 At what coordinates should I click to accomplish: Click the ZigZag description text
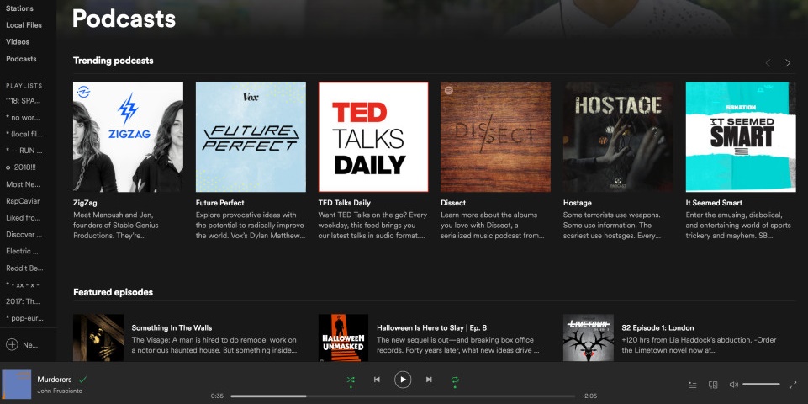click(x=116, y=225)
